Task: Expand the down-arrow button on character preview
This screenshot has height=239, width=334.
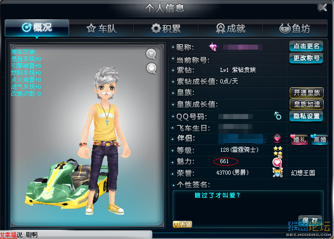Action: (x=151, y=54)
